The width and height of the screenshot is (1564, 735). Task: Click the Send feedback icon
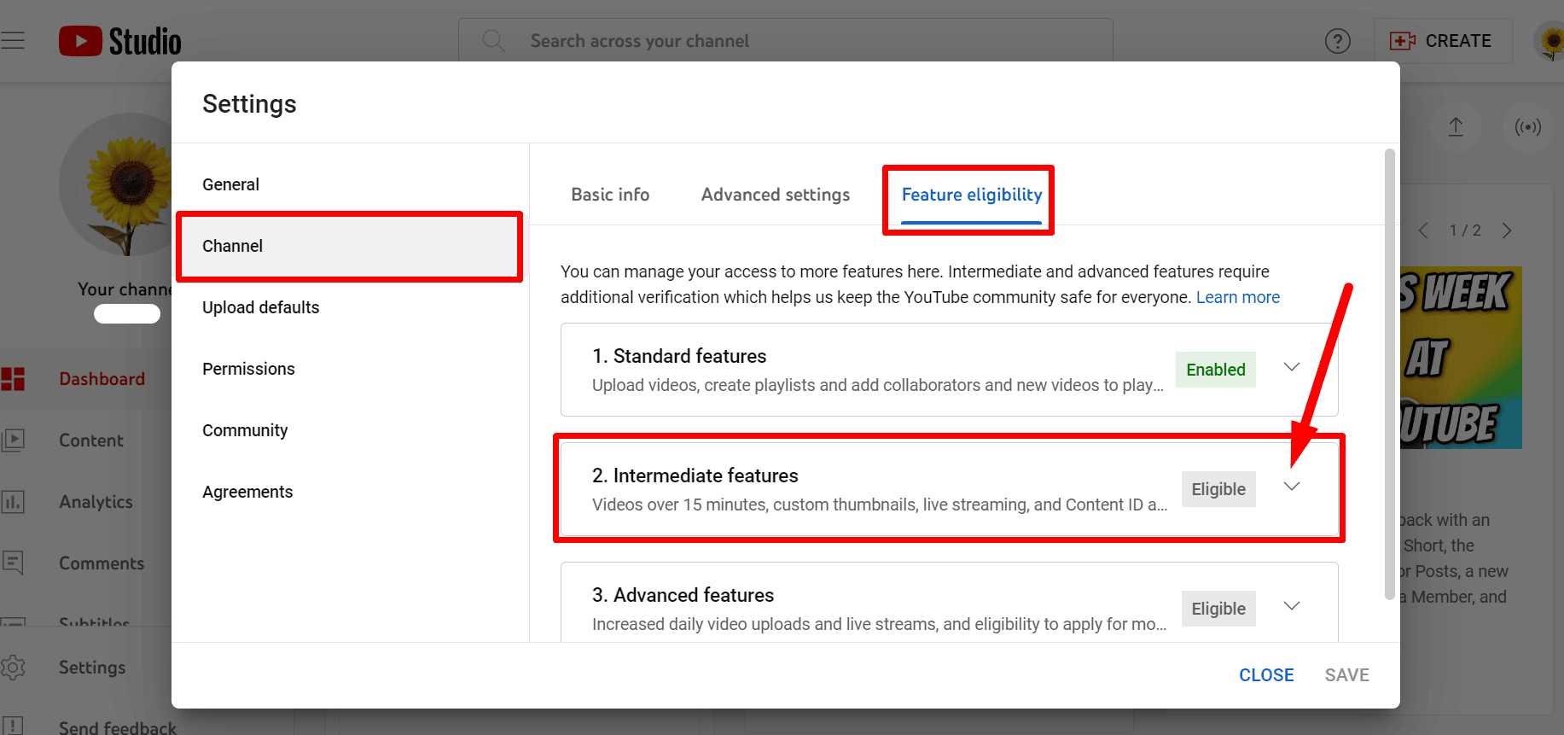click(13, 726)
